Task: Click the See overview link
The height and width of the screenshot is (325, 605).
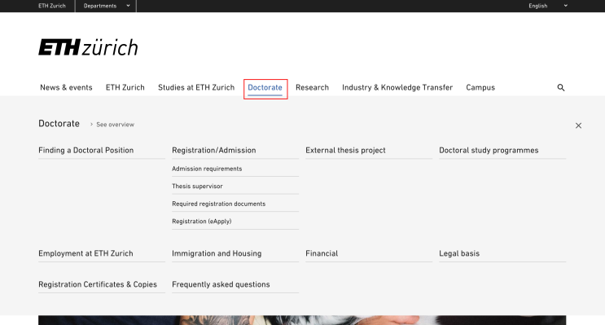Action: pyautogui.click(x=115, y=125)
